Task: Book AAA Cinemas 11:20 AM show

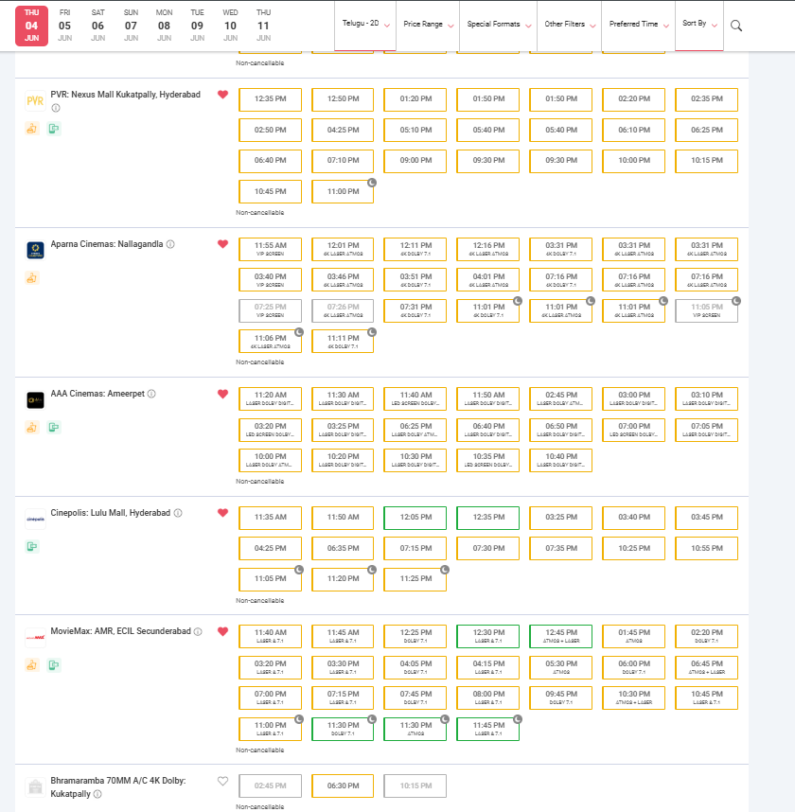Action: click(x=271, y=398)
